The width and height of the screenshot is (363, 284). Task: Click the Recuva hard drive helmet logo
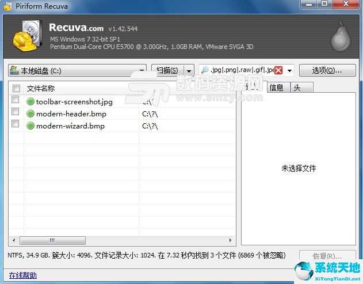click(x=27, y=36)
